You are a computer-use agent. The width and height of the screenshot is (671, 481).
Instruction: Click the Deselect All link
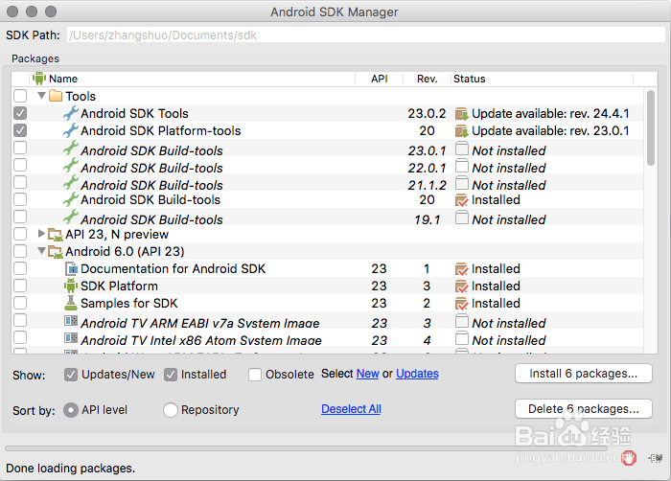[x=351, y=409]
